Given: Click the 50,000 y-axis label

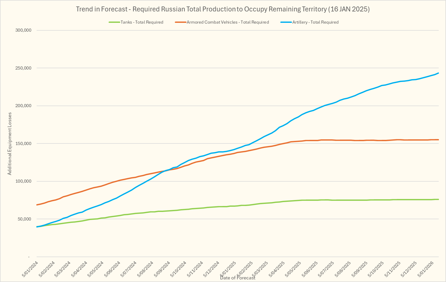Looking at the screenshot, I should pyautogui.click(x=24, y=219).
